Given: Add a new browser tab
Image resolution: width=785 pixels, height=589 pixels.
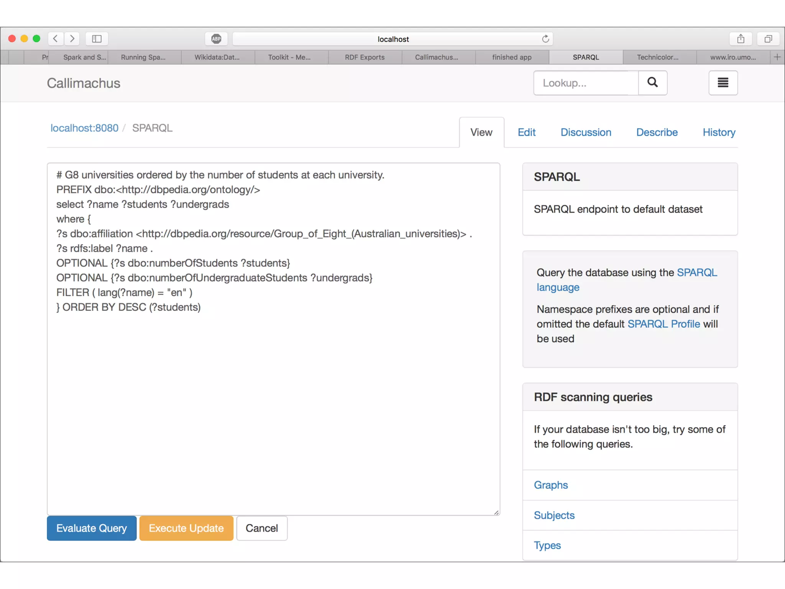Looking at the screenshot, I should point(777,57).
